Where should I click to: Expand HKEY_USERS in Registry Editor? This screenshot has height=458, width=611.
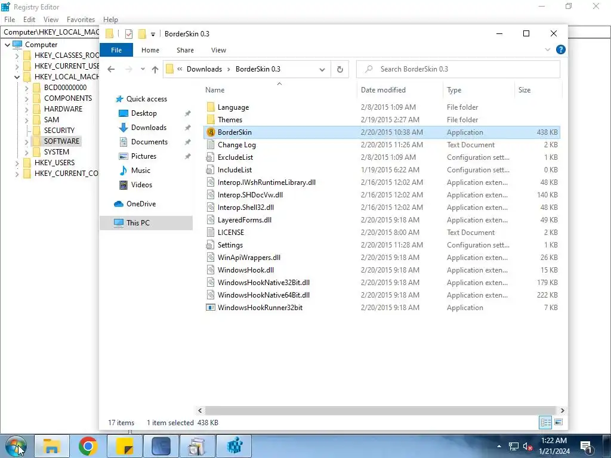(x=17, y=163)
